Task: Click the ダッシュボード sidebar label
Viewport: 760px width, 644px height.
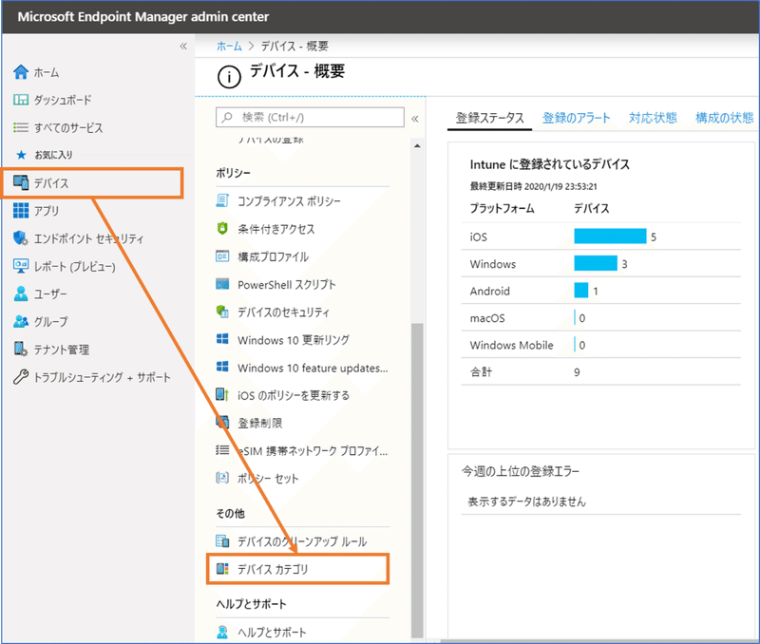Action: click(x=63, y=100)
